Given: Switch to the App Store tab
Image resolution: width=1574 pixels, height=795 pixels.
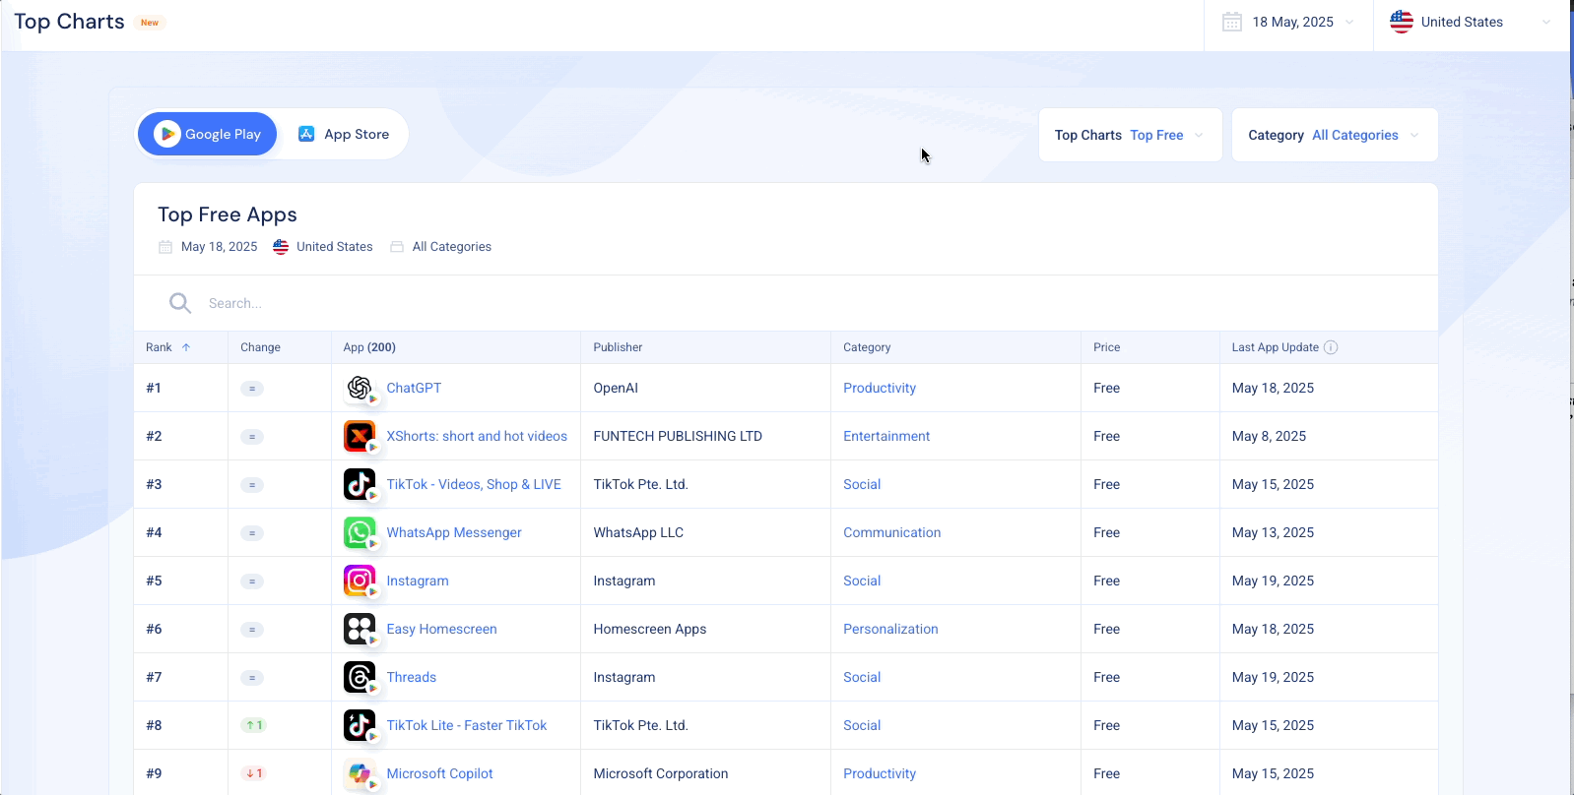Looking at the screenshot, I should (344, 134).
